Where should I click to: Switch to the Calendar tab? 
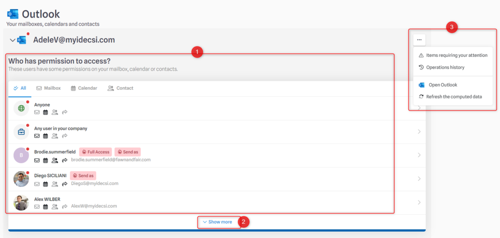[84, 88]
